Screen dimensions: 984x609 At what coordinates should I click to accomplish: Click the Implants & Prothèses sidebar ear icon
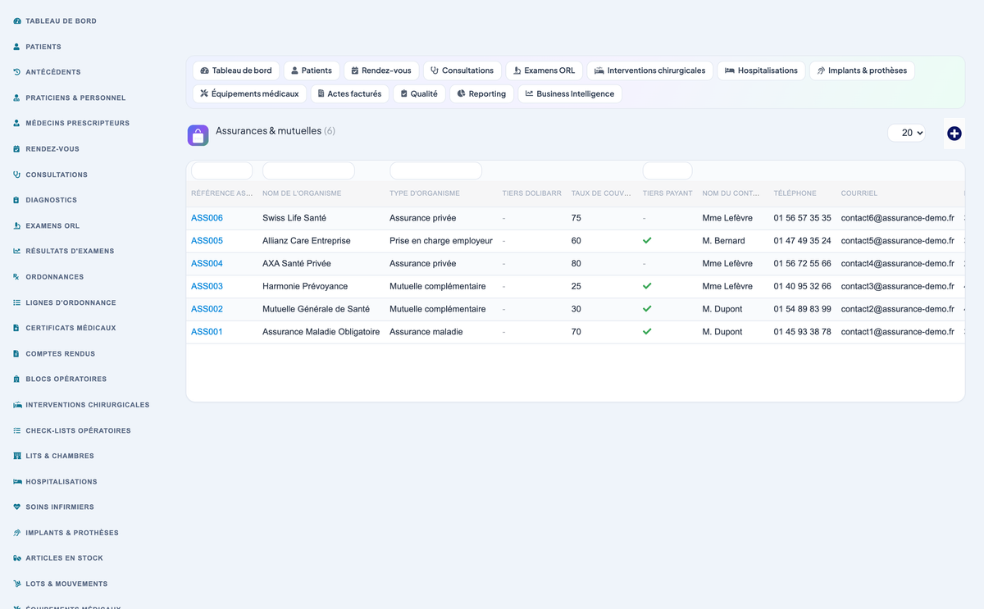[x=17, y=533]
